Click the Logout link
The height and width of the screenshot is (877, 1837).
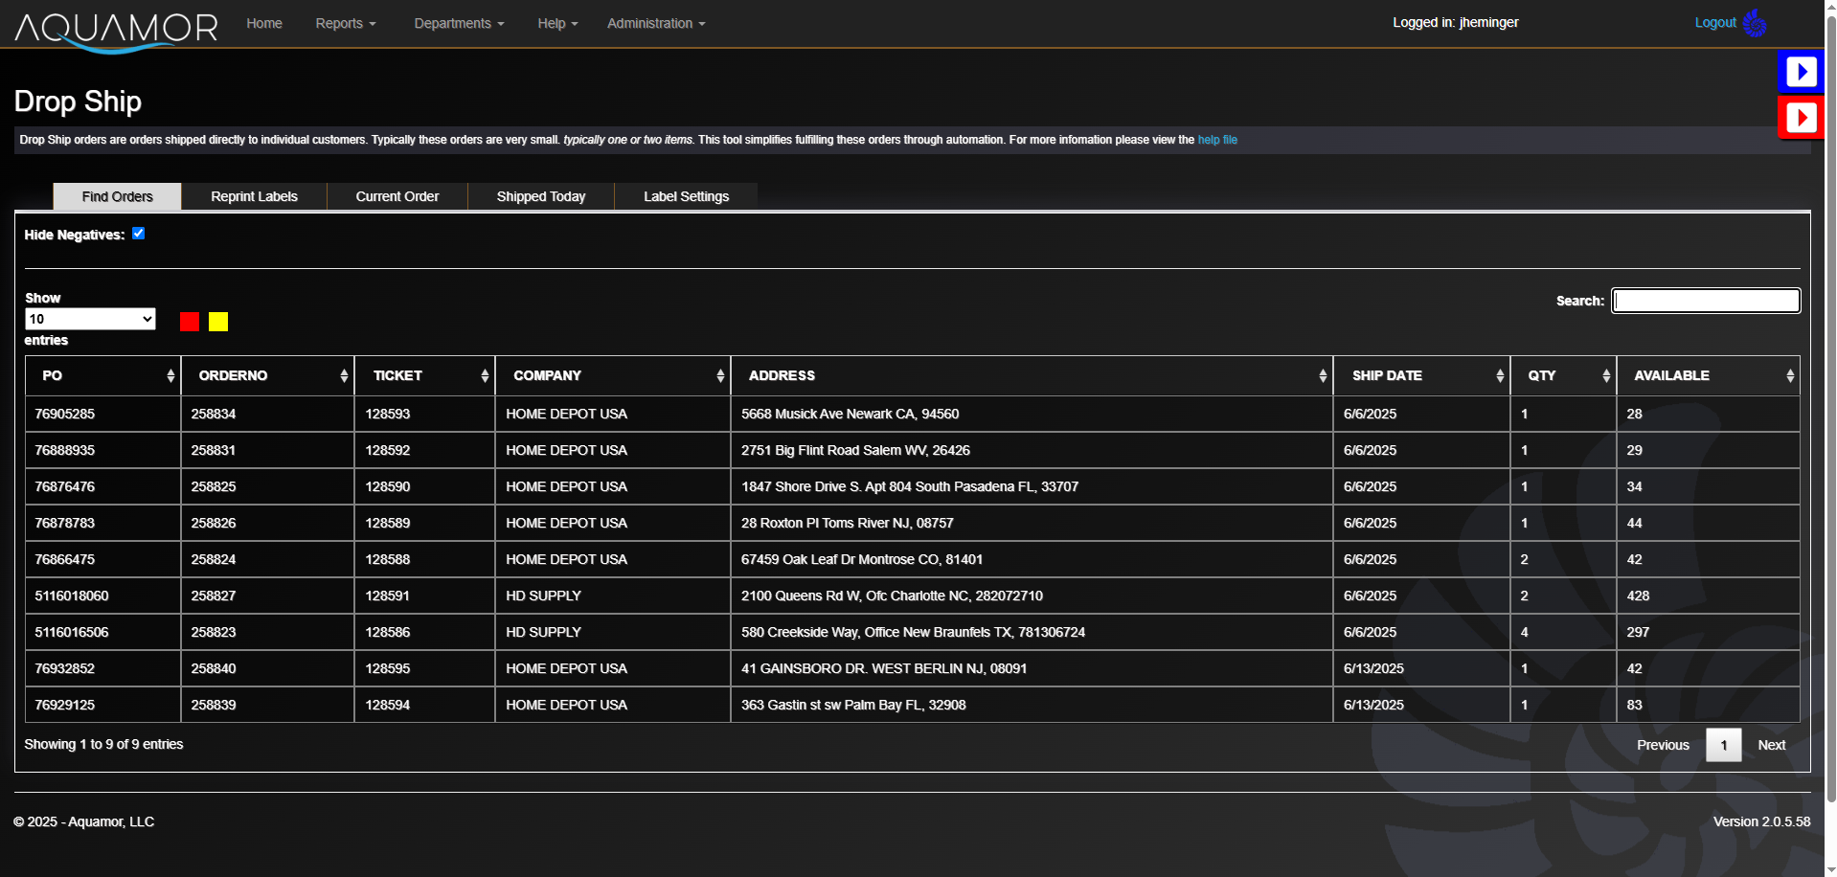pyautogui.click(x=1715, y=23)
